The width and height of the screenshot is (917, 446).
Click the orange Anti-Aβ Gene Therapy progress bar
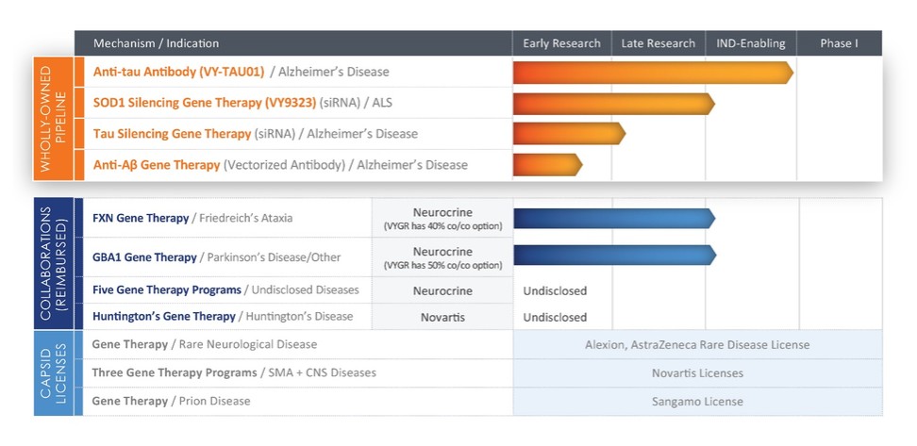pos(546,165)
